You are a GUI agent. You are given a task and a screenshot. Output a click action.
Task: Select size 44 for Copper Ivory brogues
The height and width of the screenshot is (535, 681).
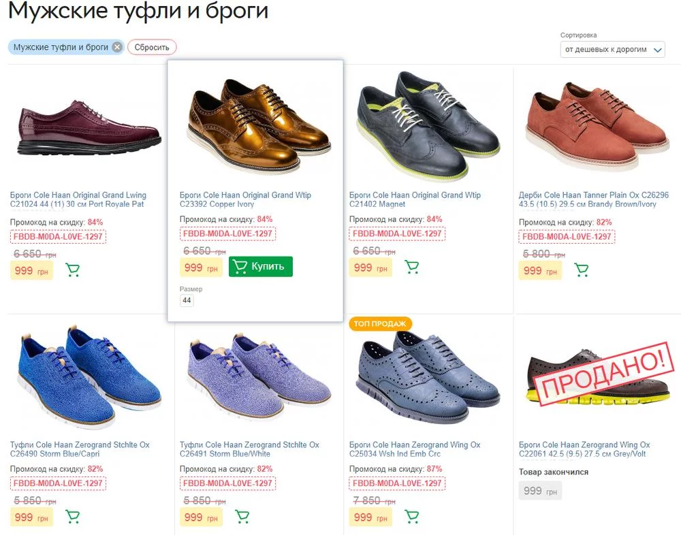coord(187,300)
